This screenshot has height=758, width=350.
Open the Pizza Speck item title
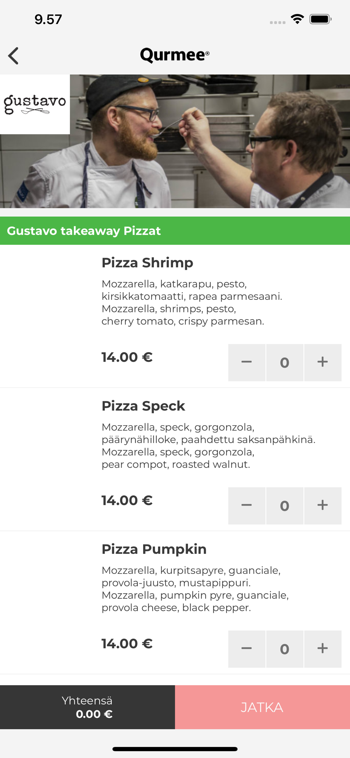pos(143,406)
